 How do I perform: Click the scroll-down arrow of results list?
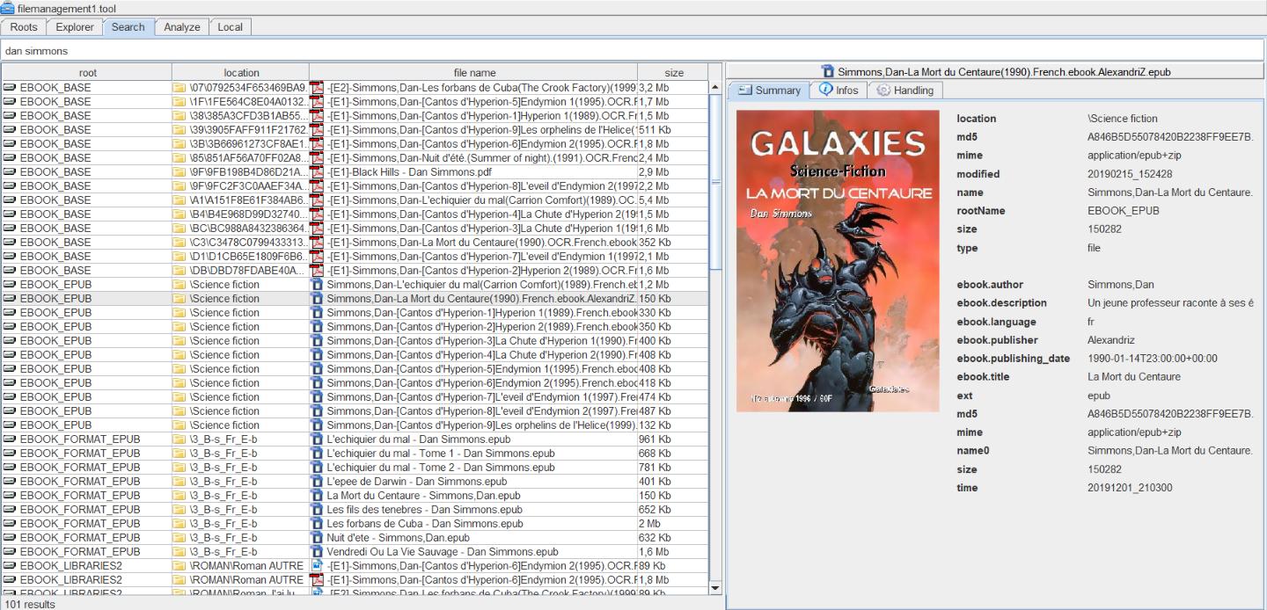(x=715, y=588)
